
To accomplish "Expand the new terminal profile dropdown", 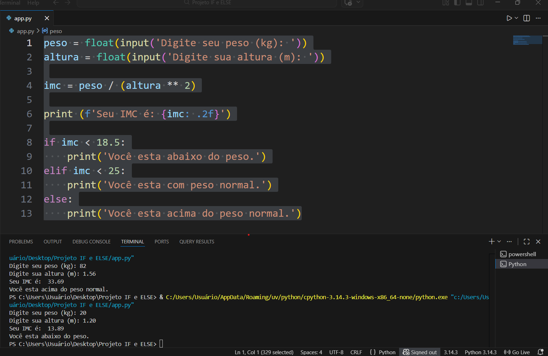I will point(499,242).
